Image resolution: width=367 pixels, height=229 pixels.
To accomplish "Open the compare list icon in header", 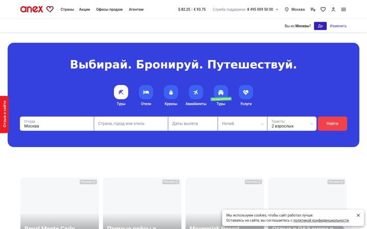I will [x=313, y=9].
